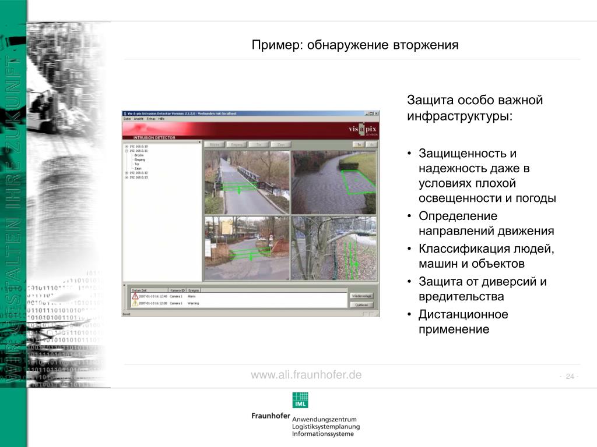The width and height of the screenshot is (597, 447).
Task: Click the Wiedervorlage button
Action: pos(361,296)
